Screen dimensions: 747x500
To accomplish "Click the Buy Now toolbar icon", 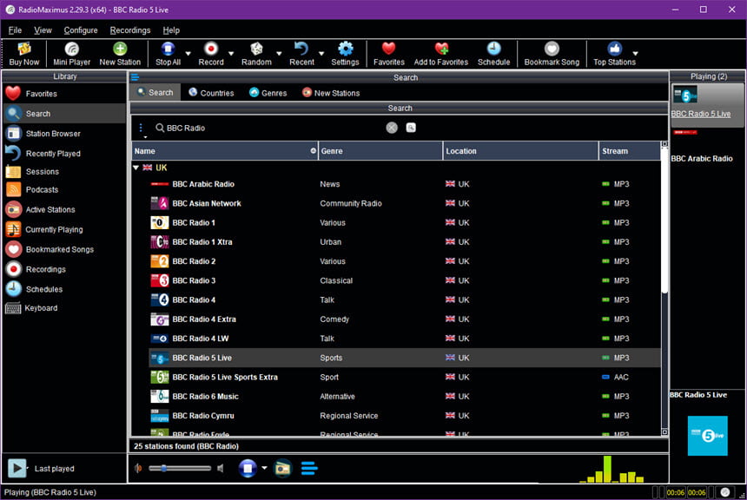I will 23,54.
